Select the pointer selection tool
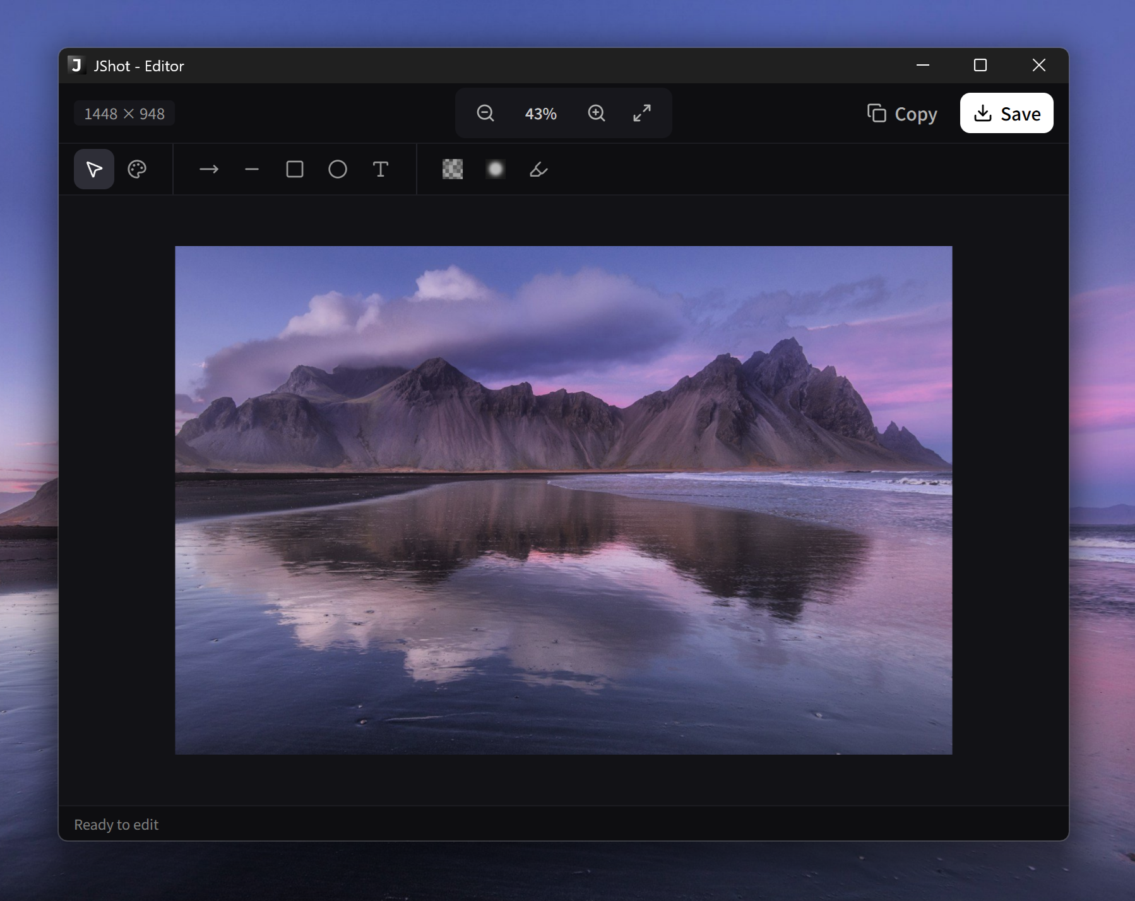1135x901 pixels. point(93,169)
